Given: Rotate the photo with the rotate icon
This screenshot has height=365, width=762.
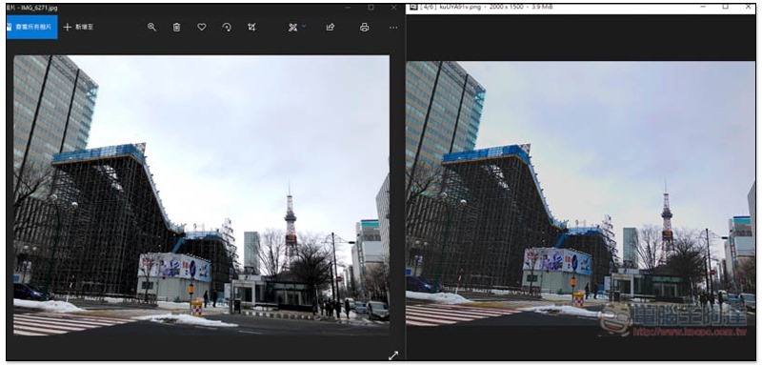Looking at the screenshot, I should (227, 28).
